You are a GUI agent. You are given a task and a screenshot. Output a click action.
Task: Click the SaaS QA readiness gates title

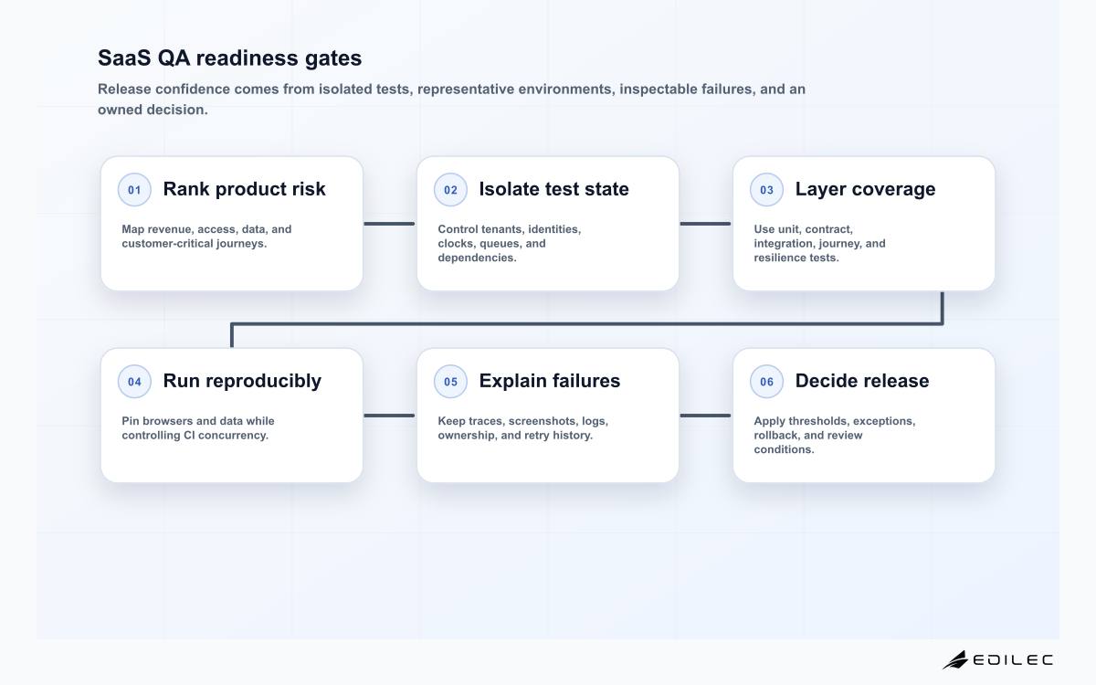(229, 58)
